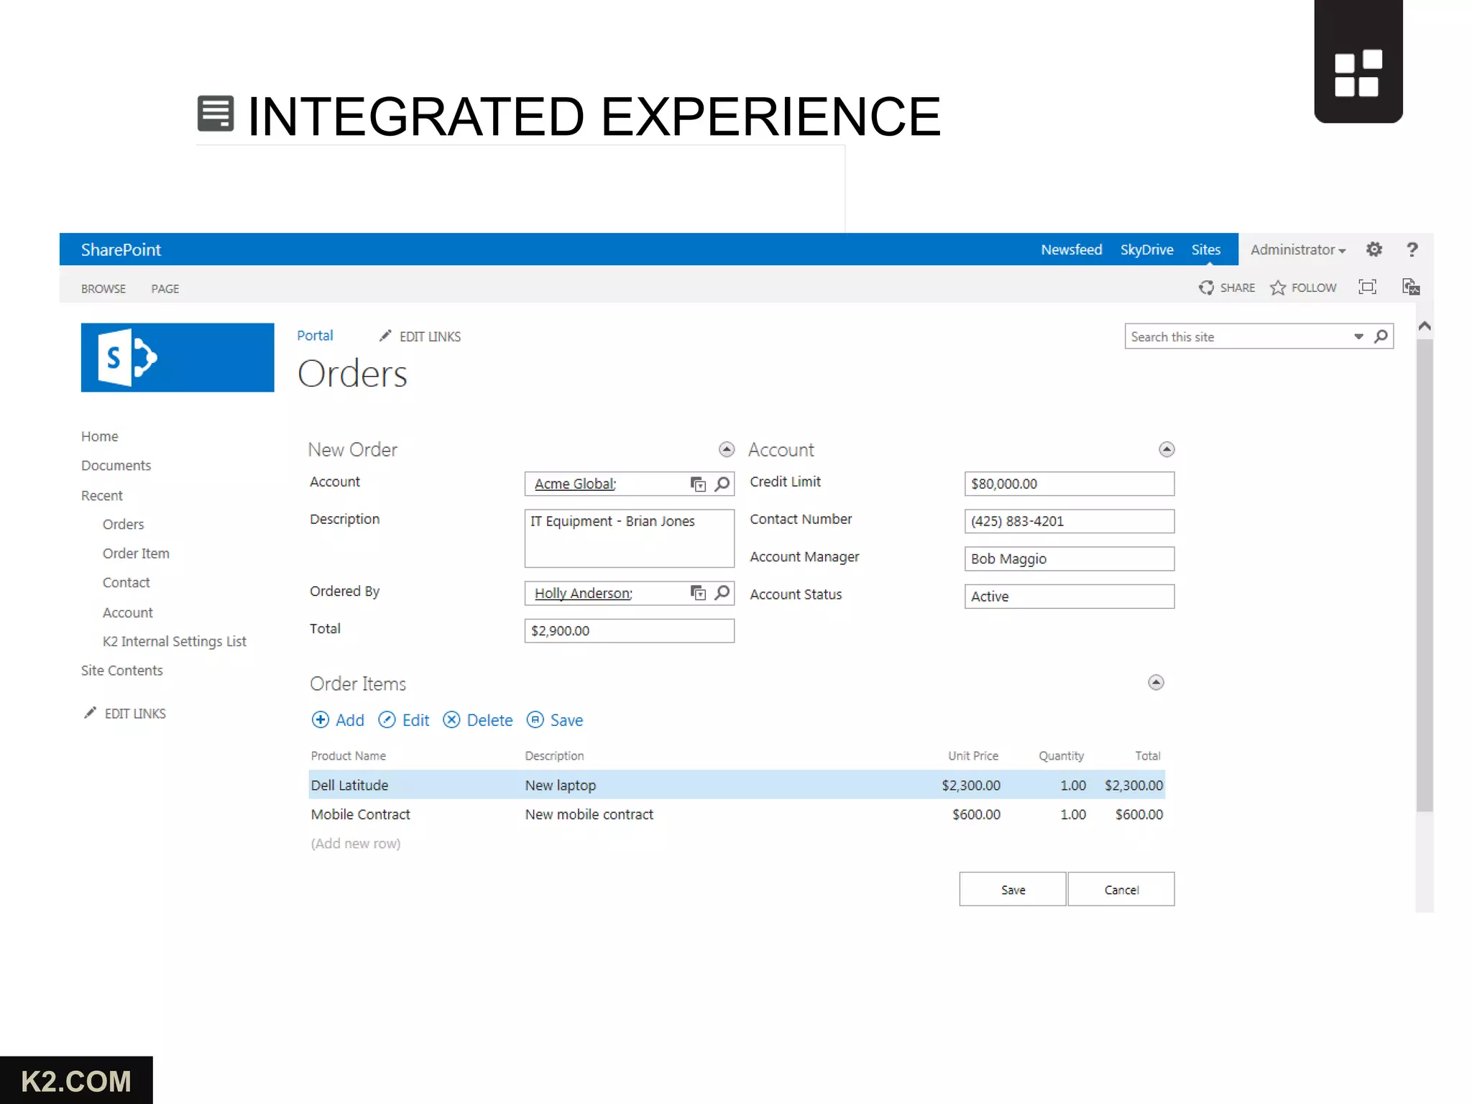
Task: Click the Credit Limit field
Action: click(x=1069, y=484)
